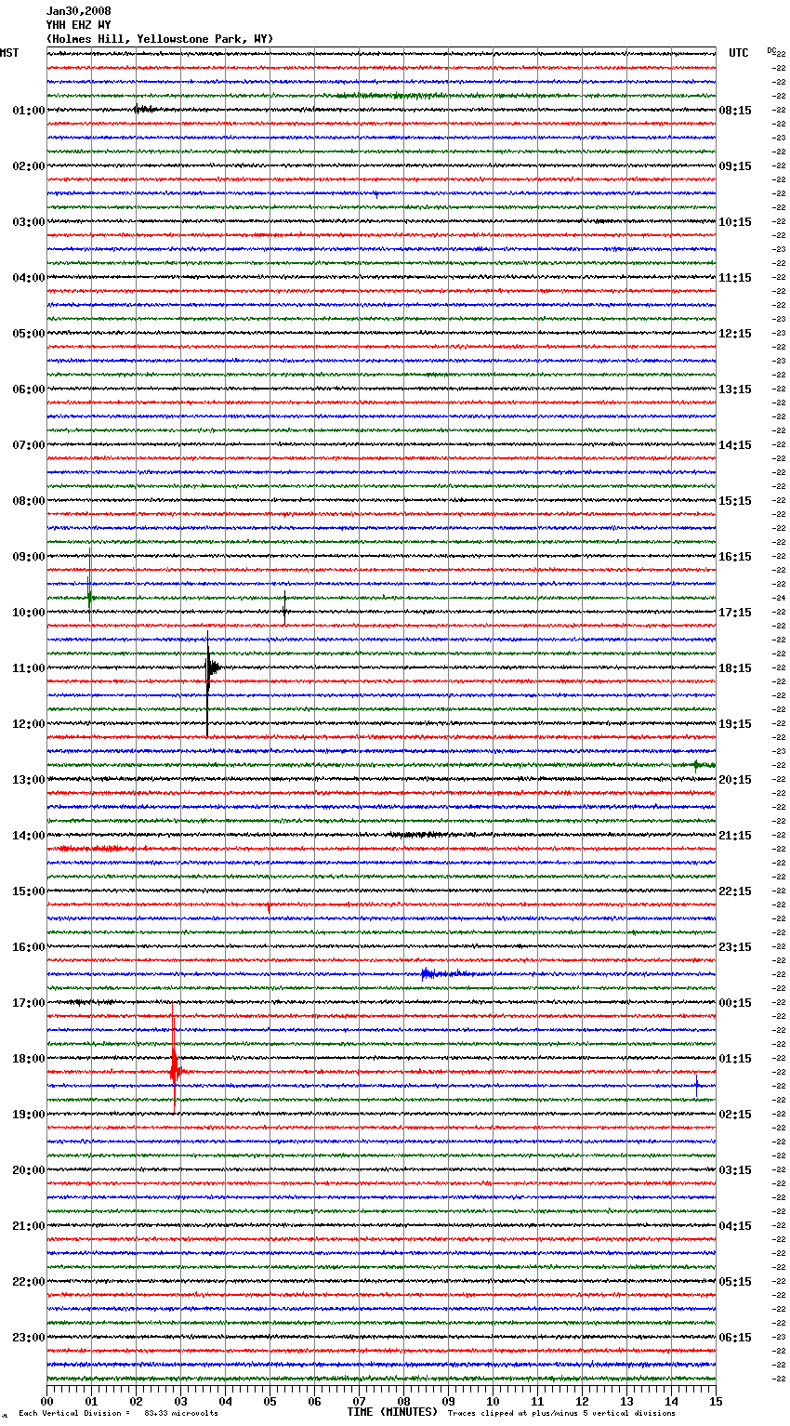Click the 09:00 MST time label
The width and height of the screenshot is (790, 1426).
click(x=29, y=557)
